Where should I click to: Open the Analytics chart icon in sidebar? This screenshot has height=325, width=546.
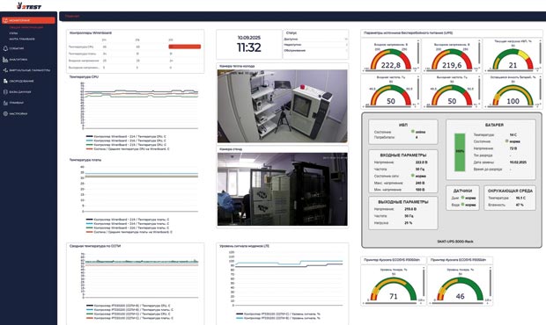pyautogui.click(x=5, y=60)
